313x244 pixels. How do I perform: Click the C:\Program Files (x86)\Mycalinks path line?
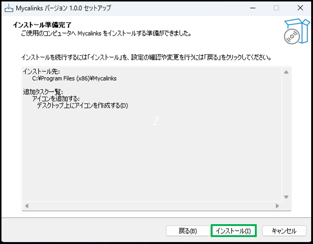tap(74, 78)
